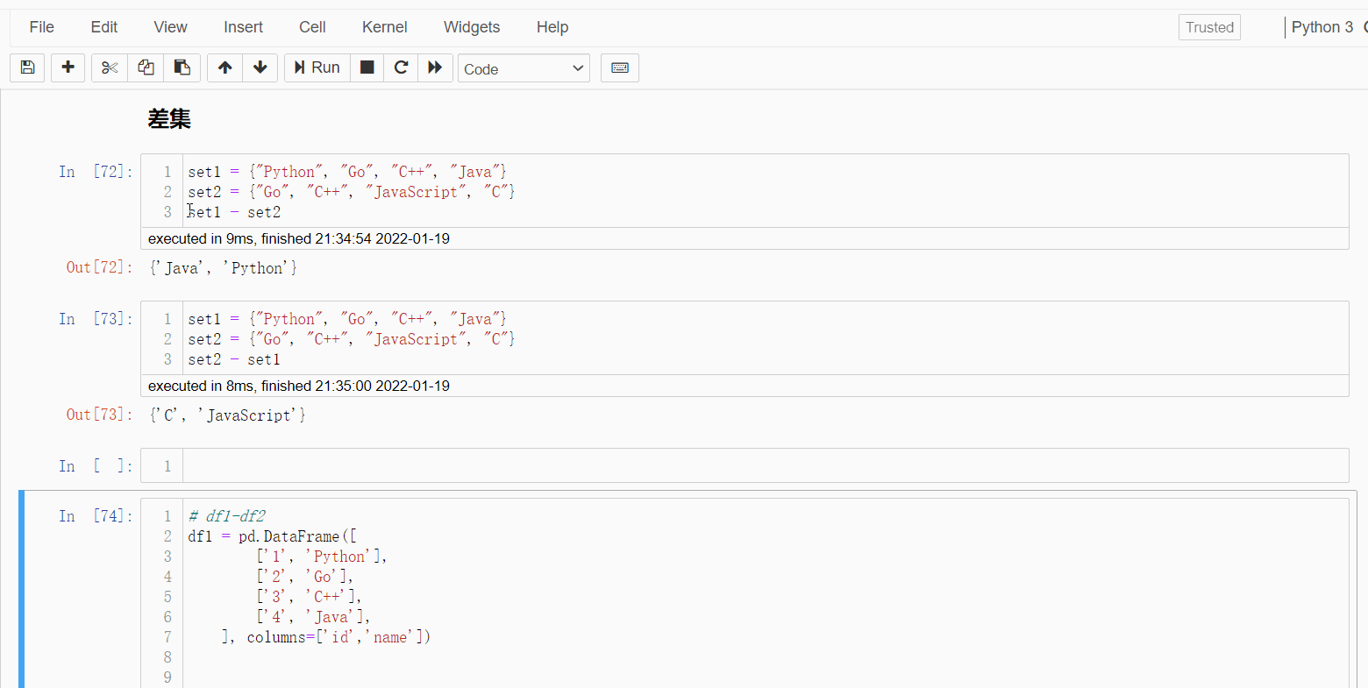Cut selected cell with scissors icon

(110, 67)
